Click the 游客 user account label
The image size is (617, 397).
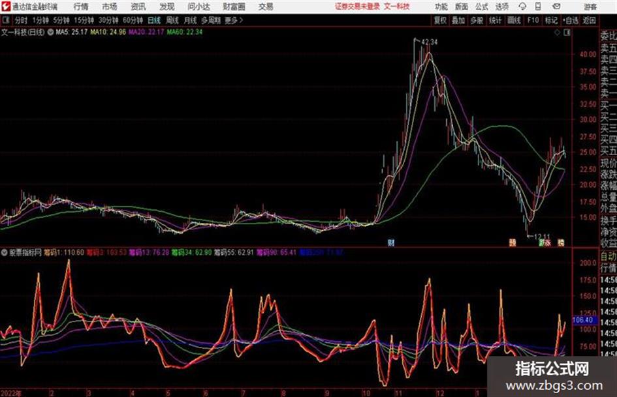[590, 7]
